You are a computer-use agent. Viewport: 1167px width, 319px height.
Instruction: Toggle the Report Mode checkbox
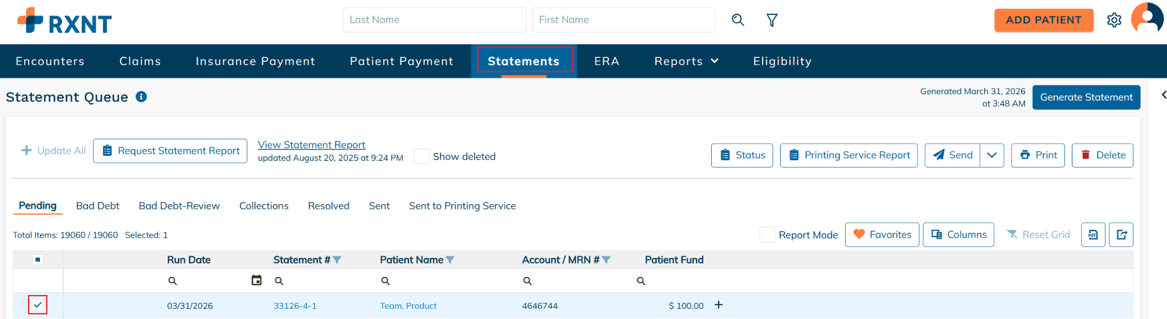(767, 235)
